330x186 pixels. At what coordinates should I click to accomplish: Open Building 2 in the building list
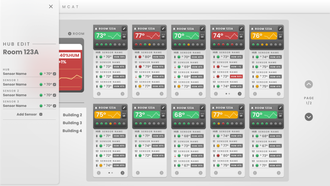[x=73, y=115]
